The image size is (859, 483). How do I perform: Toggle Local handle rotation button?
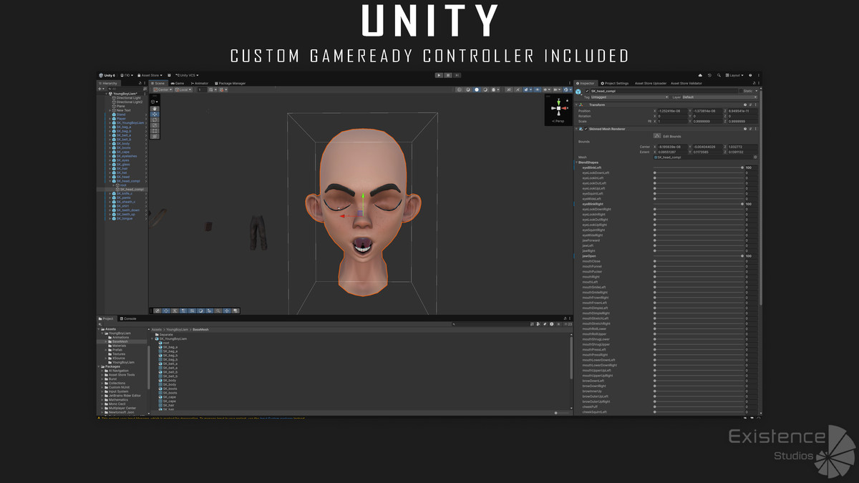183,89
